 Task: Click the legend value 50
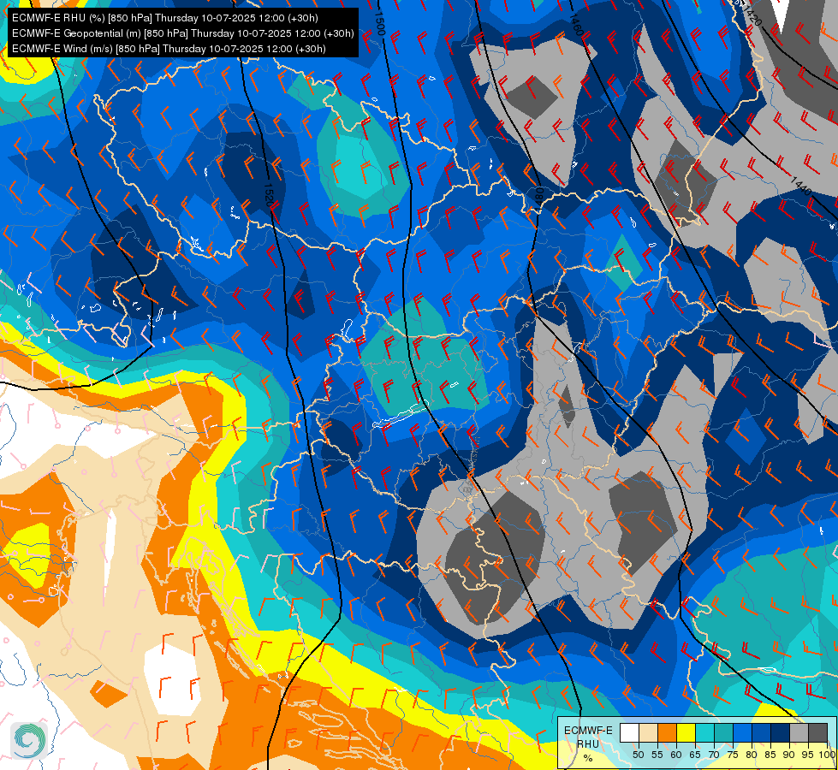638,755
